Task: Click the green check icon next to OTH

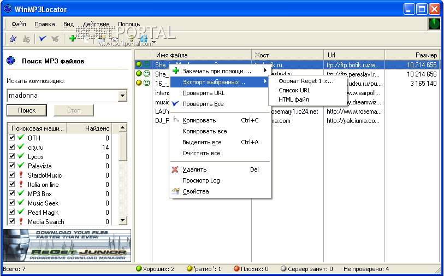Action: 20,137
